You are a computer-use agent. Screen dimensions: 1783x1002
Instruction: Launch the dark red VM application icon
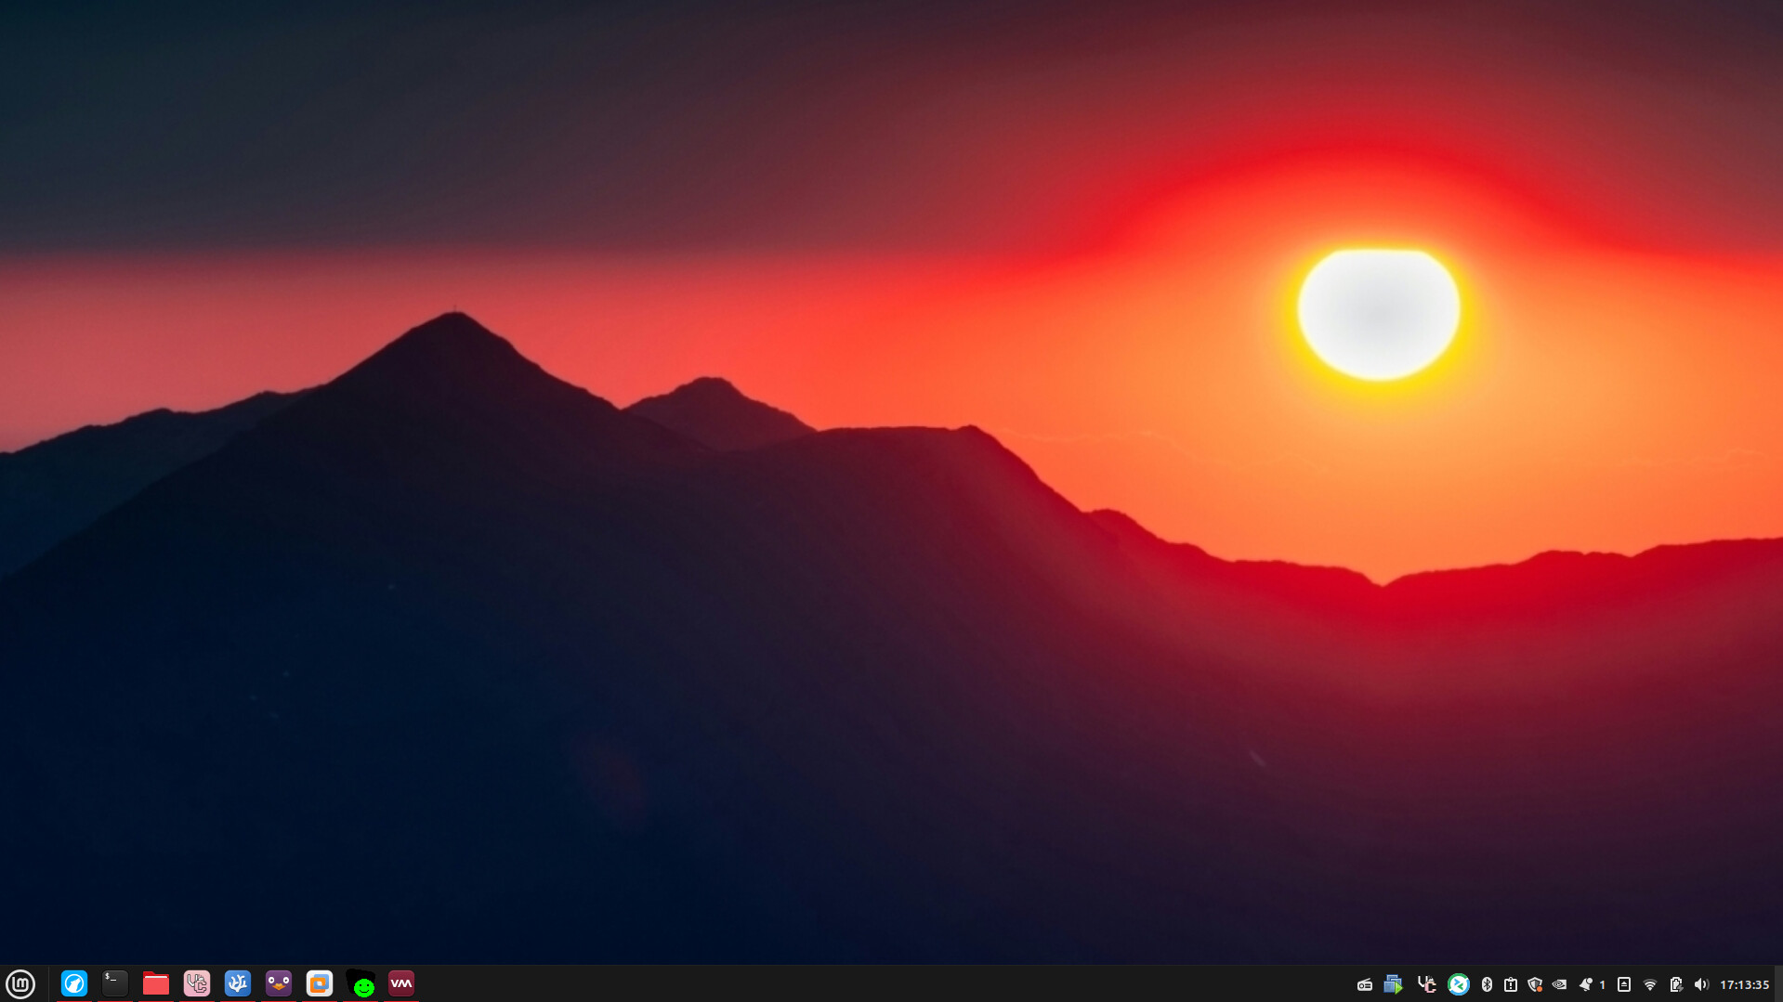click(x=401, y=983)
